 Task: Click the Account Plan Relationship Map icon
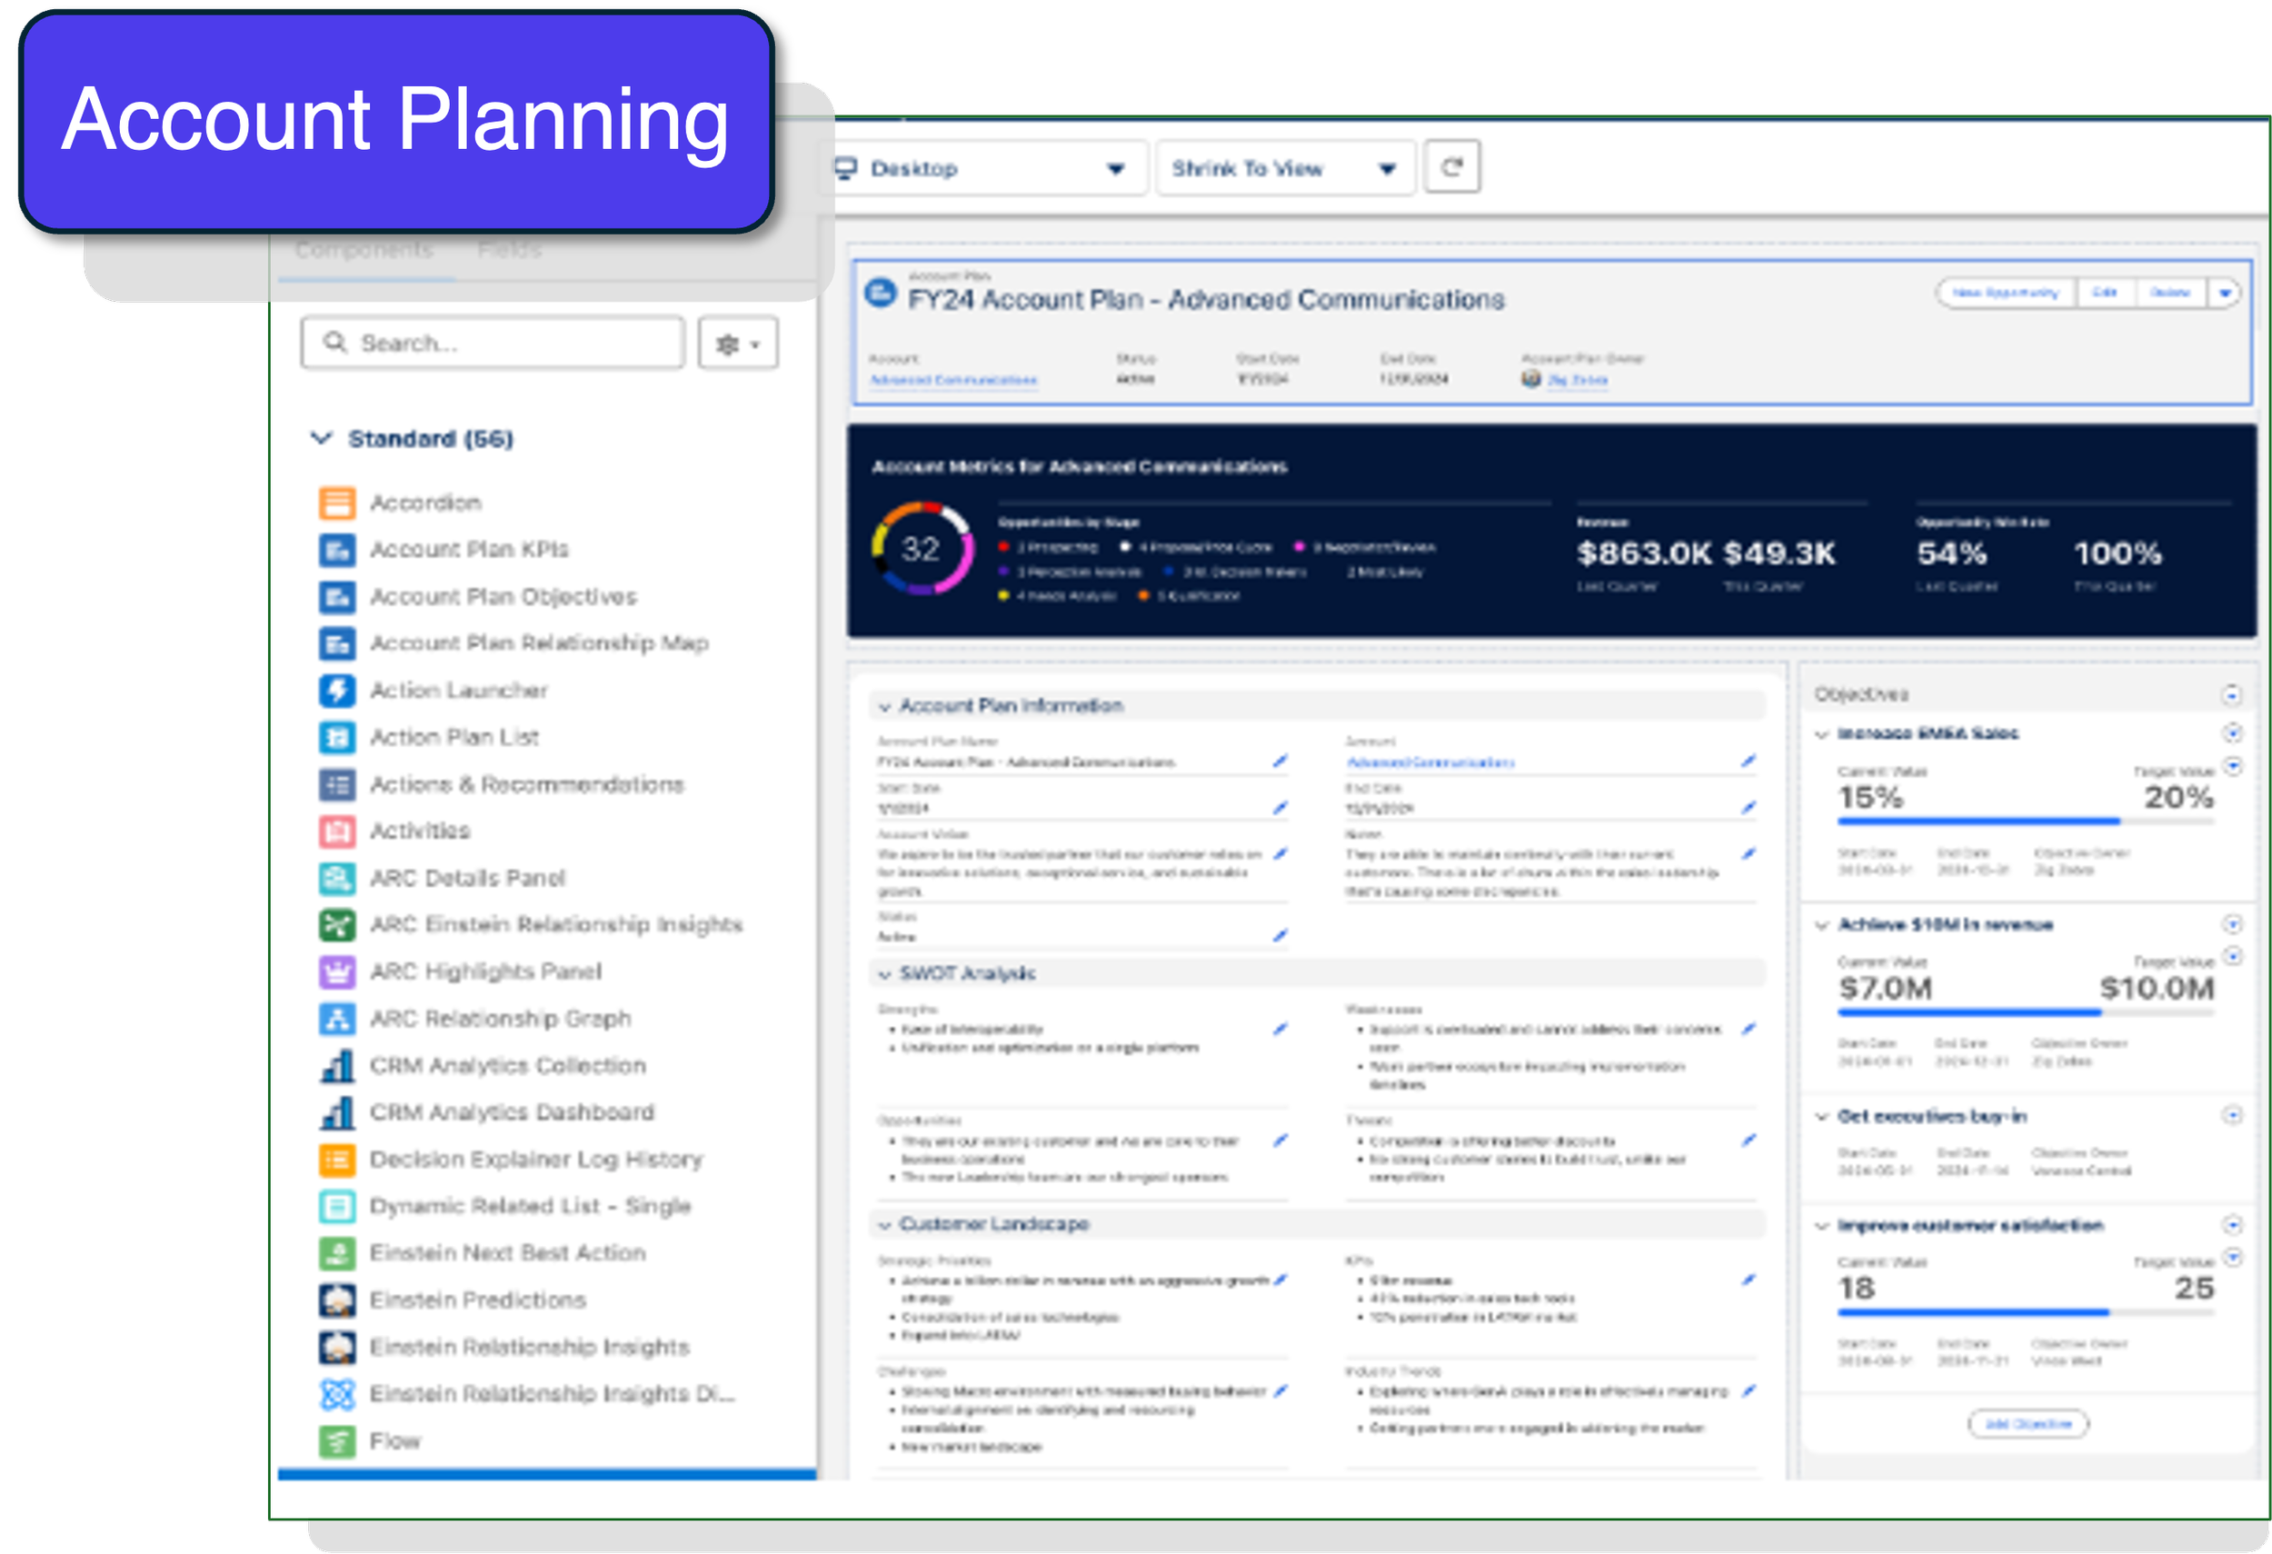[x=337, y=644]
